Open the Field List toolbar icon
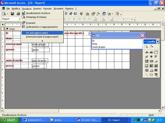The image size is (165, 123). pos(66,14)
